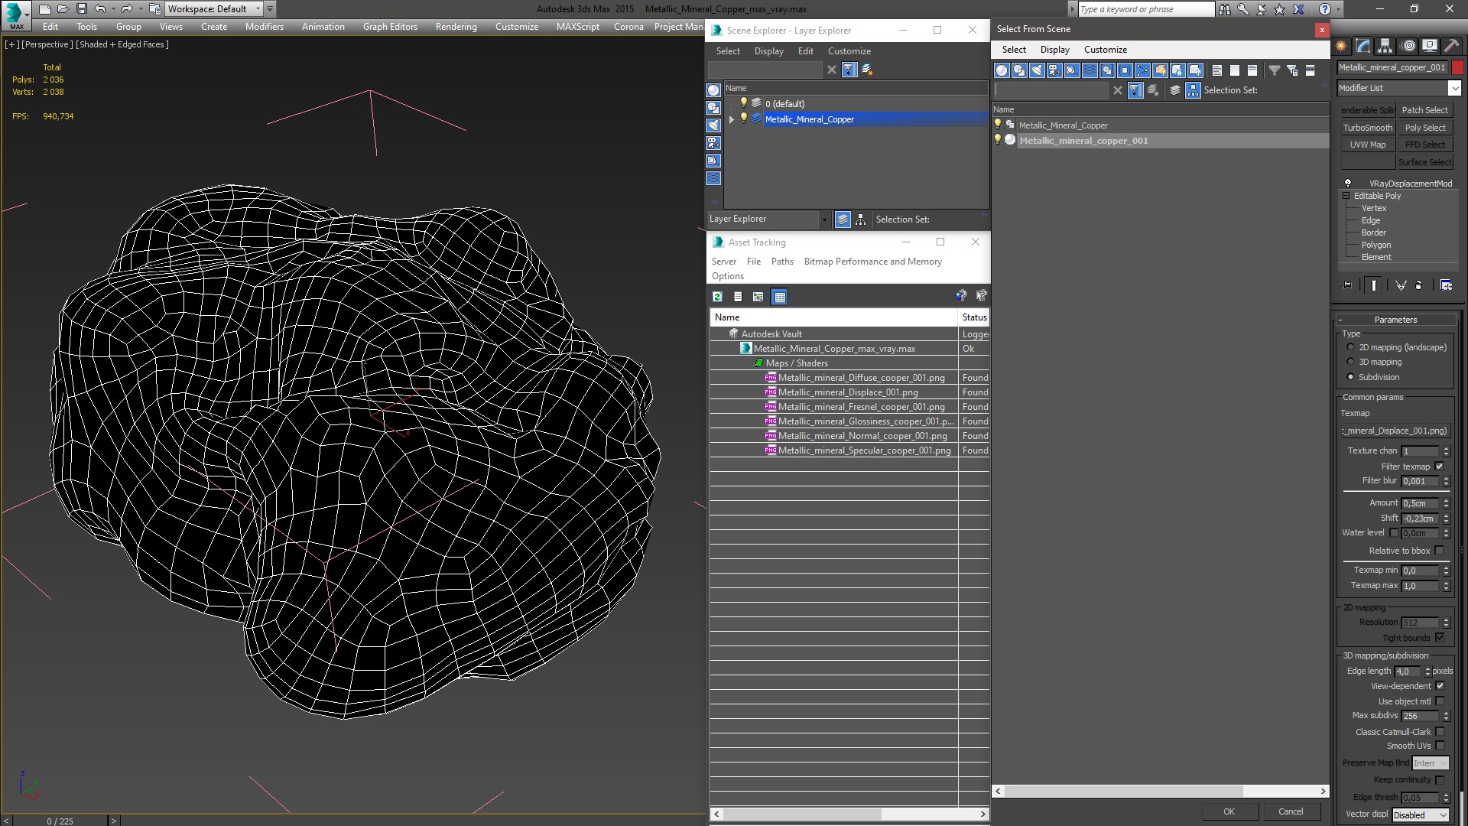Click OK in Select From Scene
This screenshot has height=826, width=1468.
coord(1229,811)
